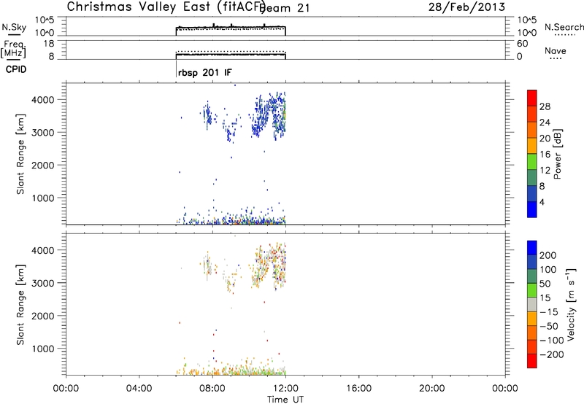
Task: Click the Power [dB] colorbar title
Action: (x=557, y=154)
